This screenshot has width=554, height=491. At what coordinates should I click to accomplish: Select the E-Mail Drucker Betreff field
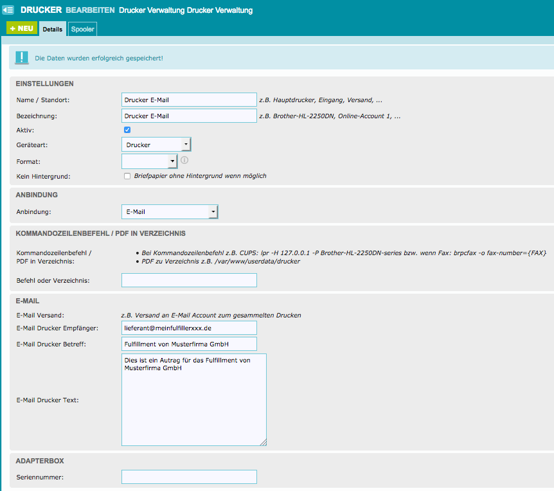click(x=189, y=344)
